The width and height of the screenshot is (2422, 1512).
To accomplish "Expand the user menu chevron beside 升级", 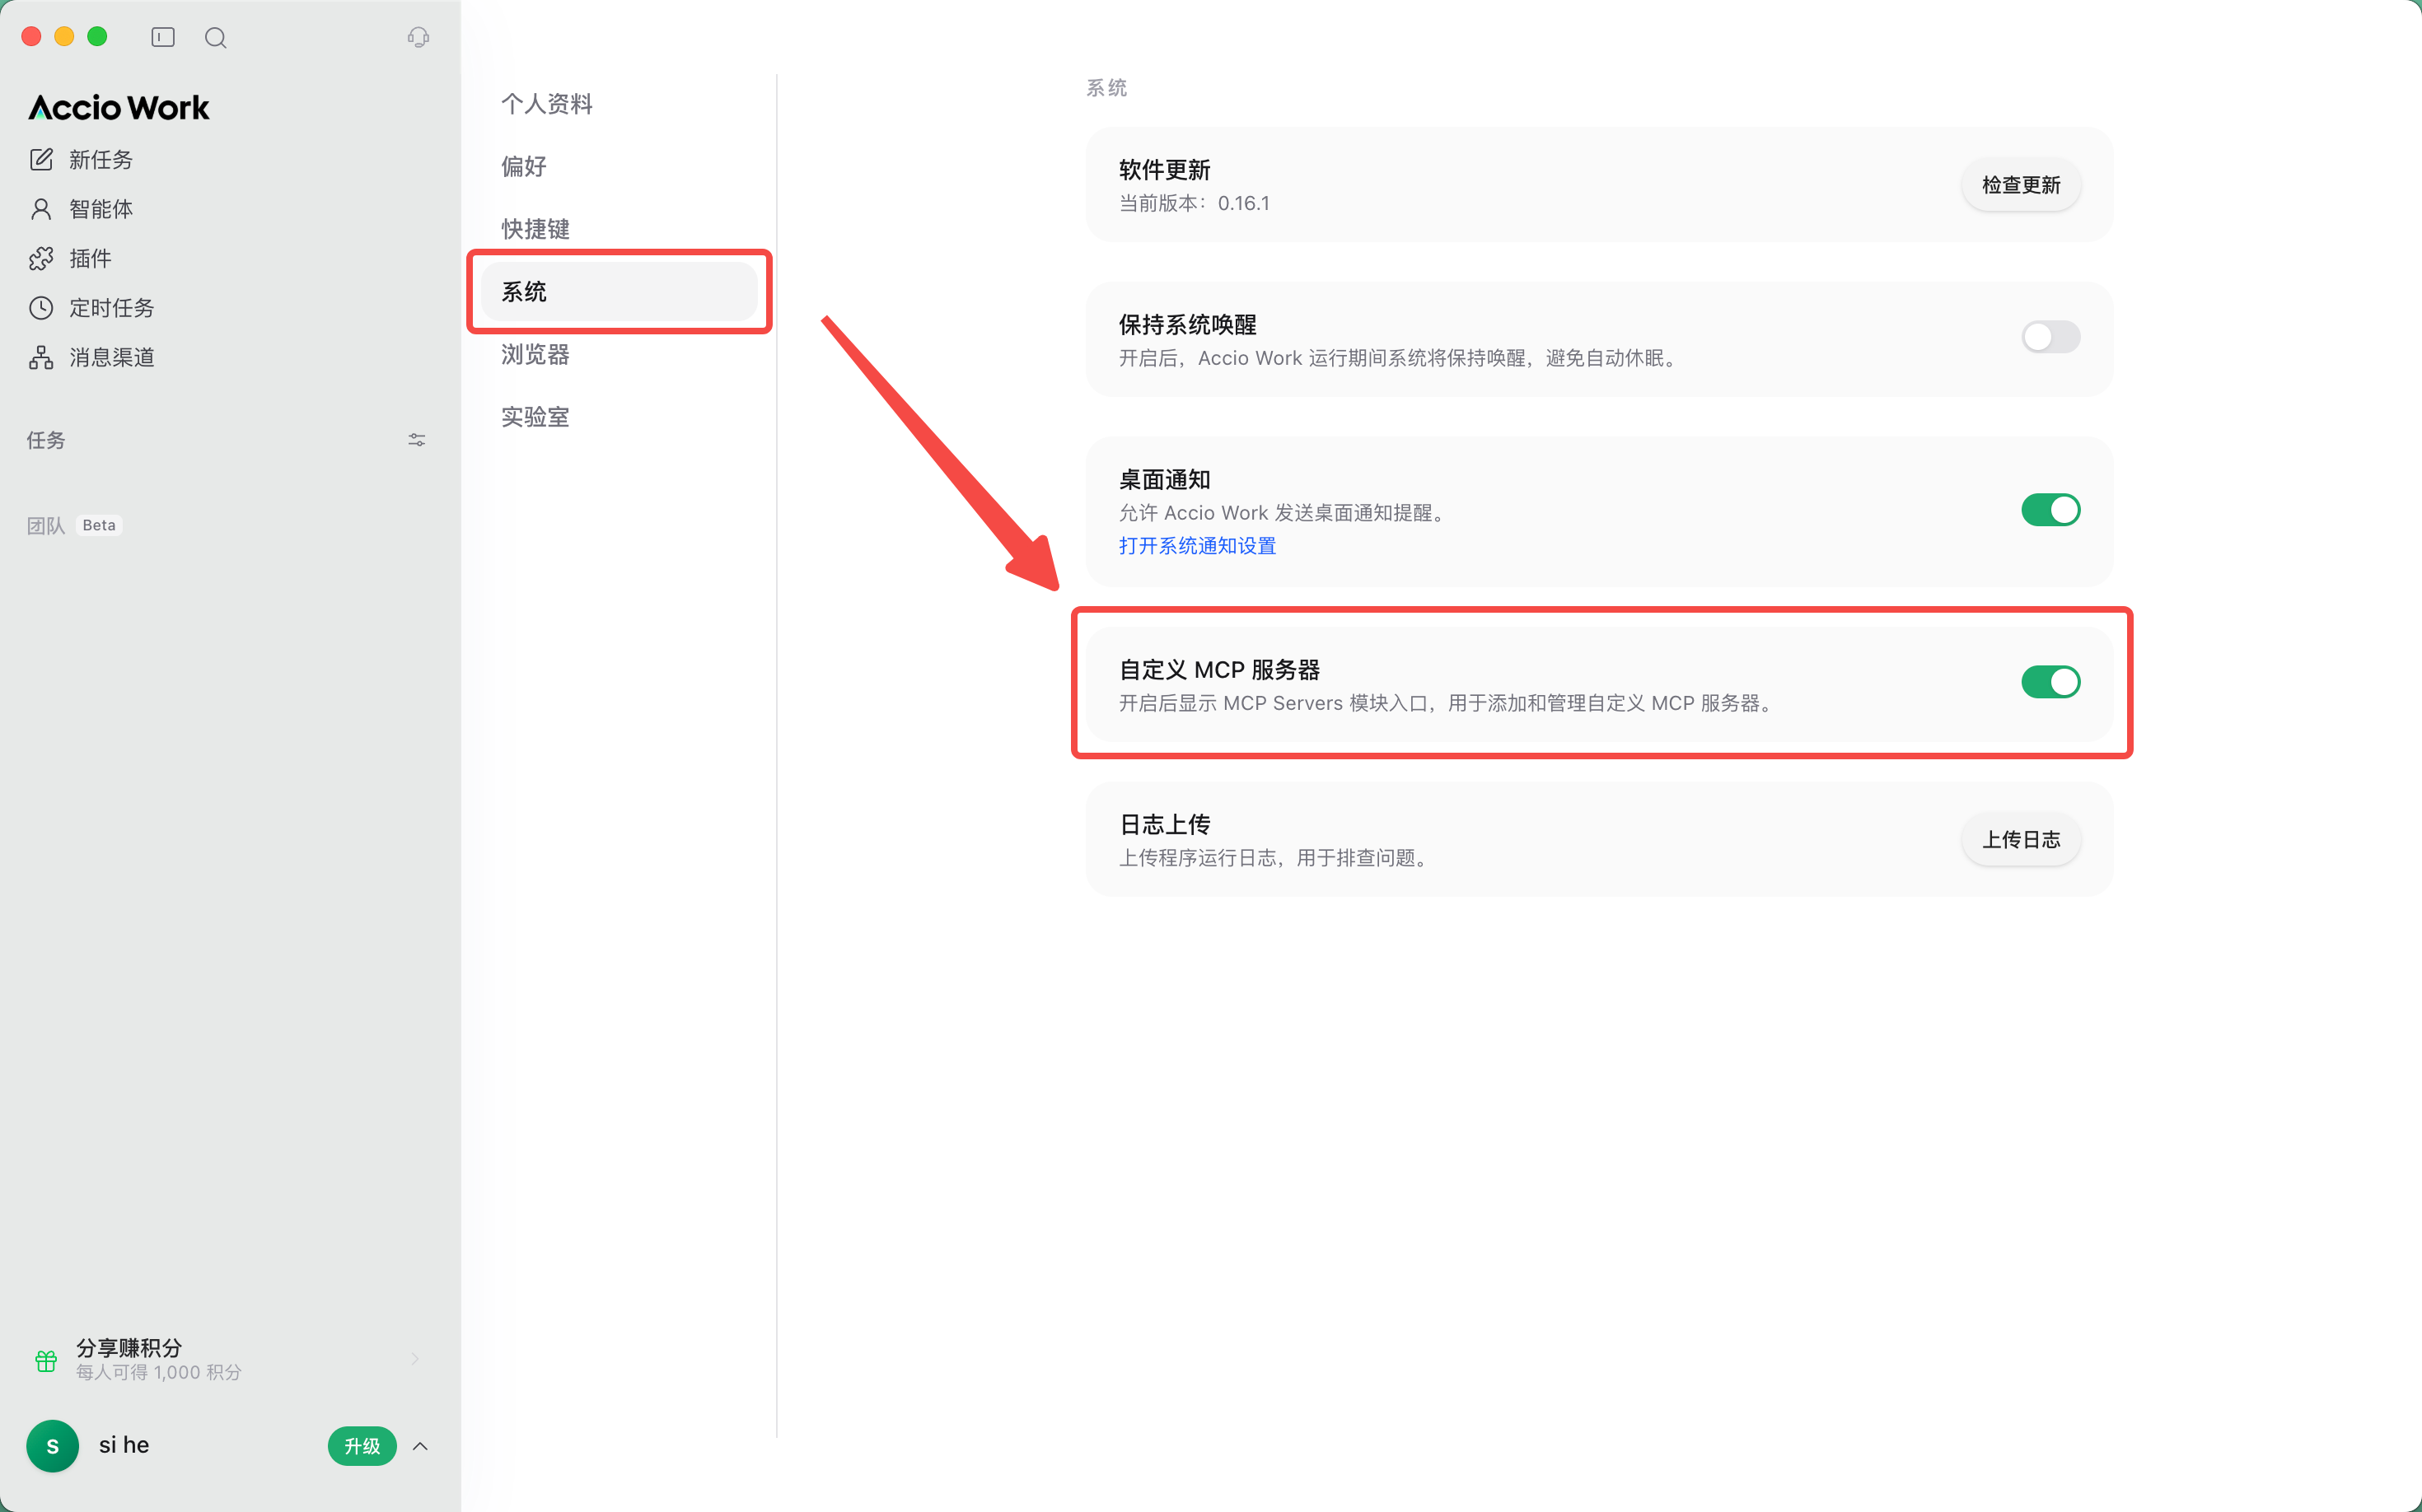I will tap(420, 1446).
